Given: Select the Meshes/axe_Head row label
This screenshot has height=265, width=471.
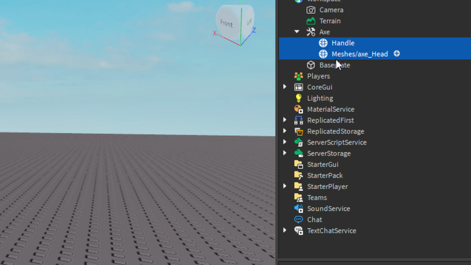Looking at the screenshot, I should (x=359, y=54).
